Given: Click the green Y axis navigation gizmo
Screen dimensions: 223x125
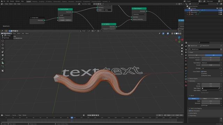Looking at the screenshot, I should point(179,42).
